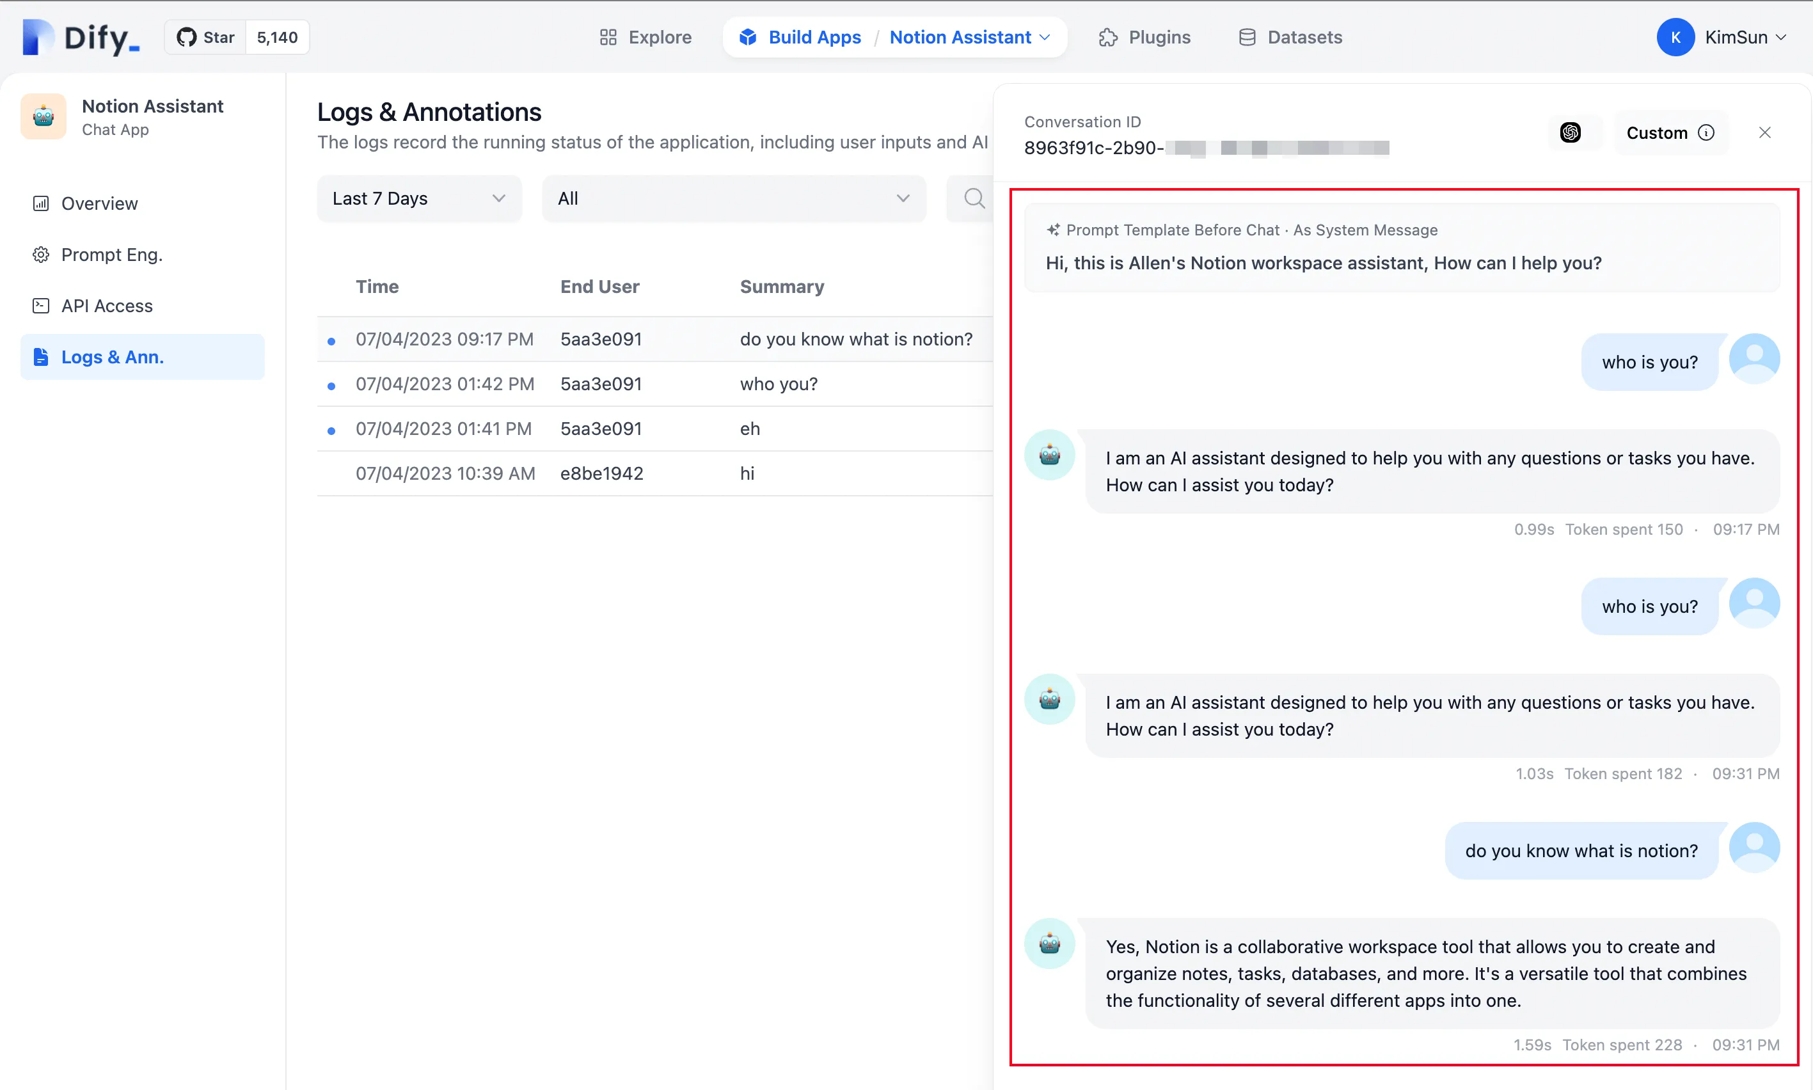Close the conversation detail panel
This screenshot has width=1813, height=1090.
1764,133
